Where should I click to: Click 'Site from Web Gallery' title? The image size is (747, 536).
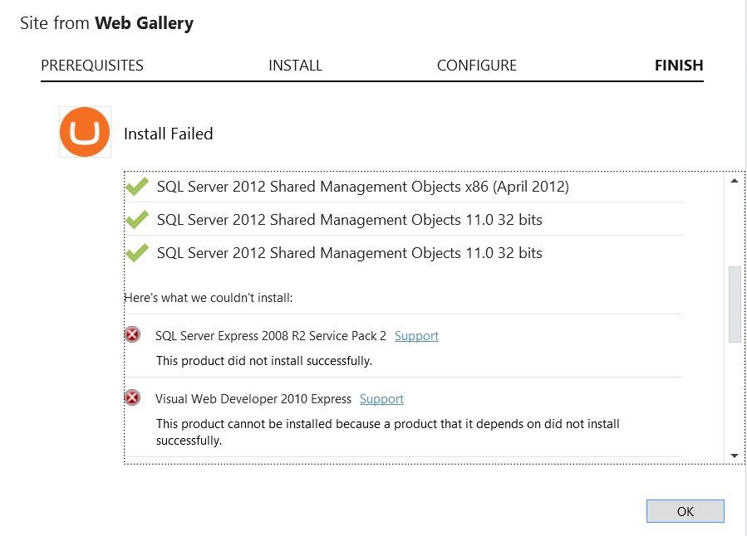tap(106, 23)
